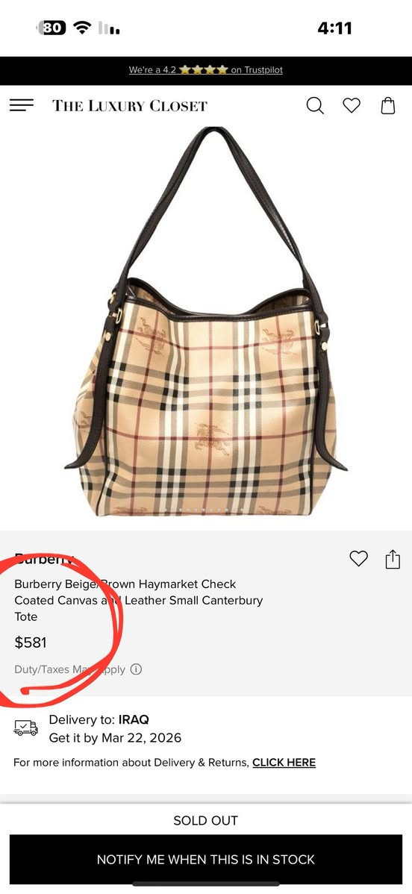Screen dimensions: 412x894
Task: Select the Burberry tote product image
Action: (205, 322)
